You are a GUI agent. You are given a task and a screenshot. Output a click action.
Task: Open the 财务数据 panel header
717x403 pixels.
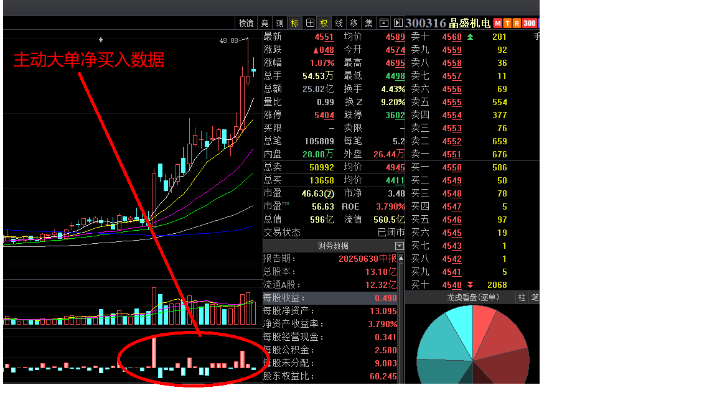pyautogui.click(x=334, y=246)
